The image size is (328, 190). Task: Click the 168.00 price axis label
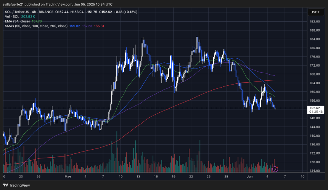click(315, 74)
